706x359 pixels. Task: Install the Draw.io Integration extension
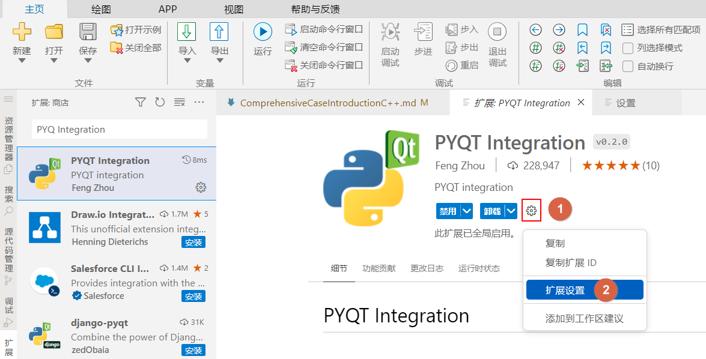coord(193,243)
